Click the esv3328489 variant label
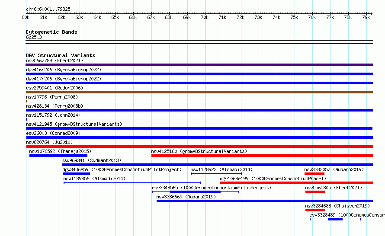The height and width of the screenshot is (236, 385). 347,215
